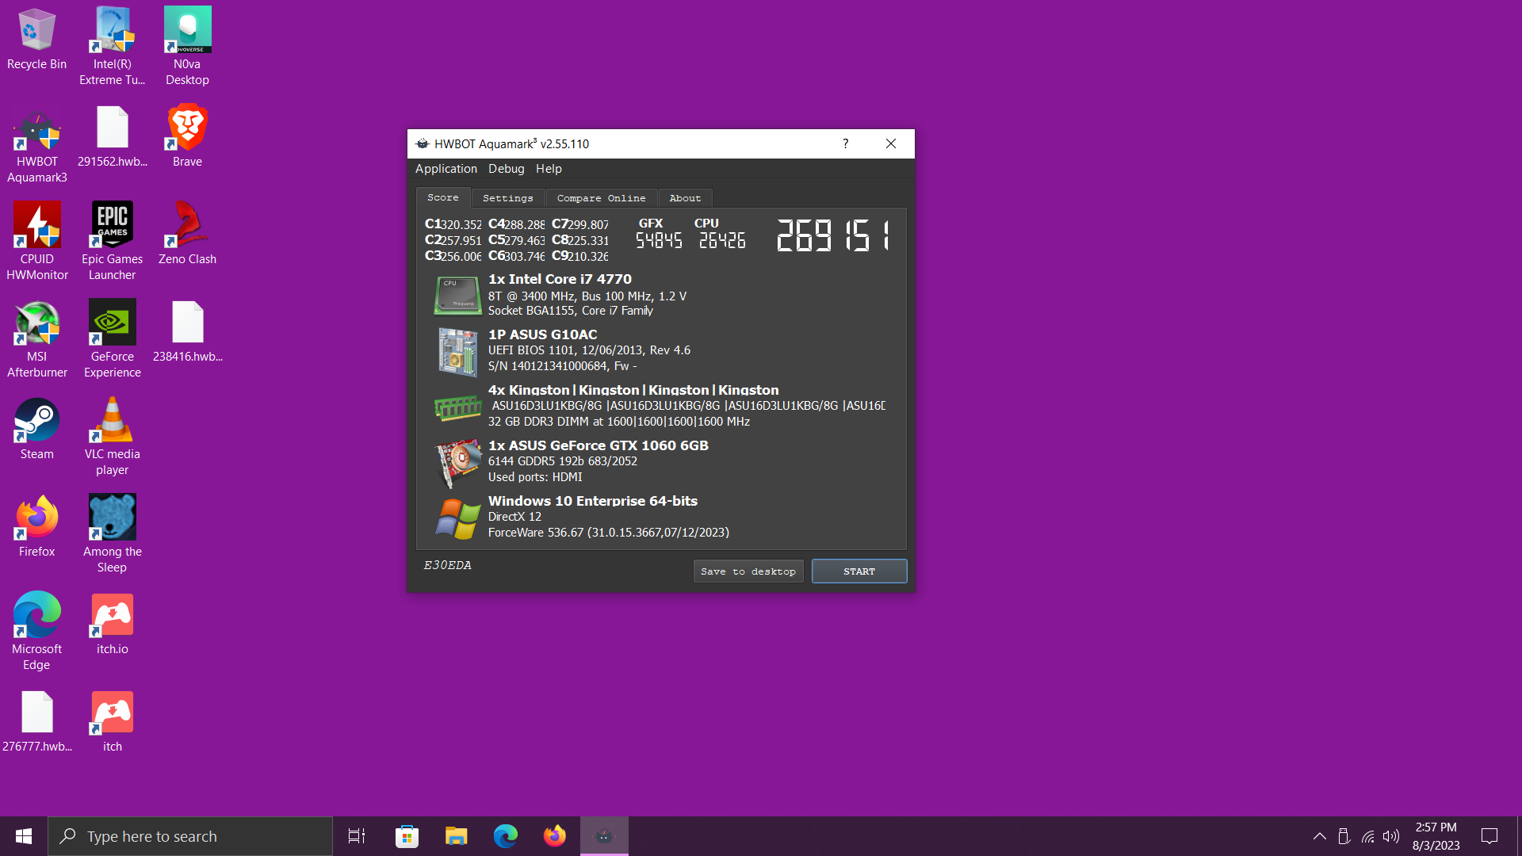Click the Windows logo icon in Aquamark

pos(457,518)
